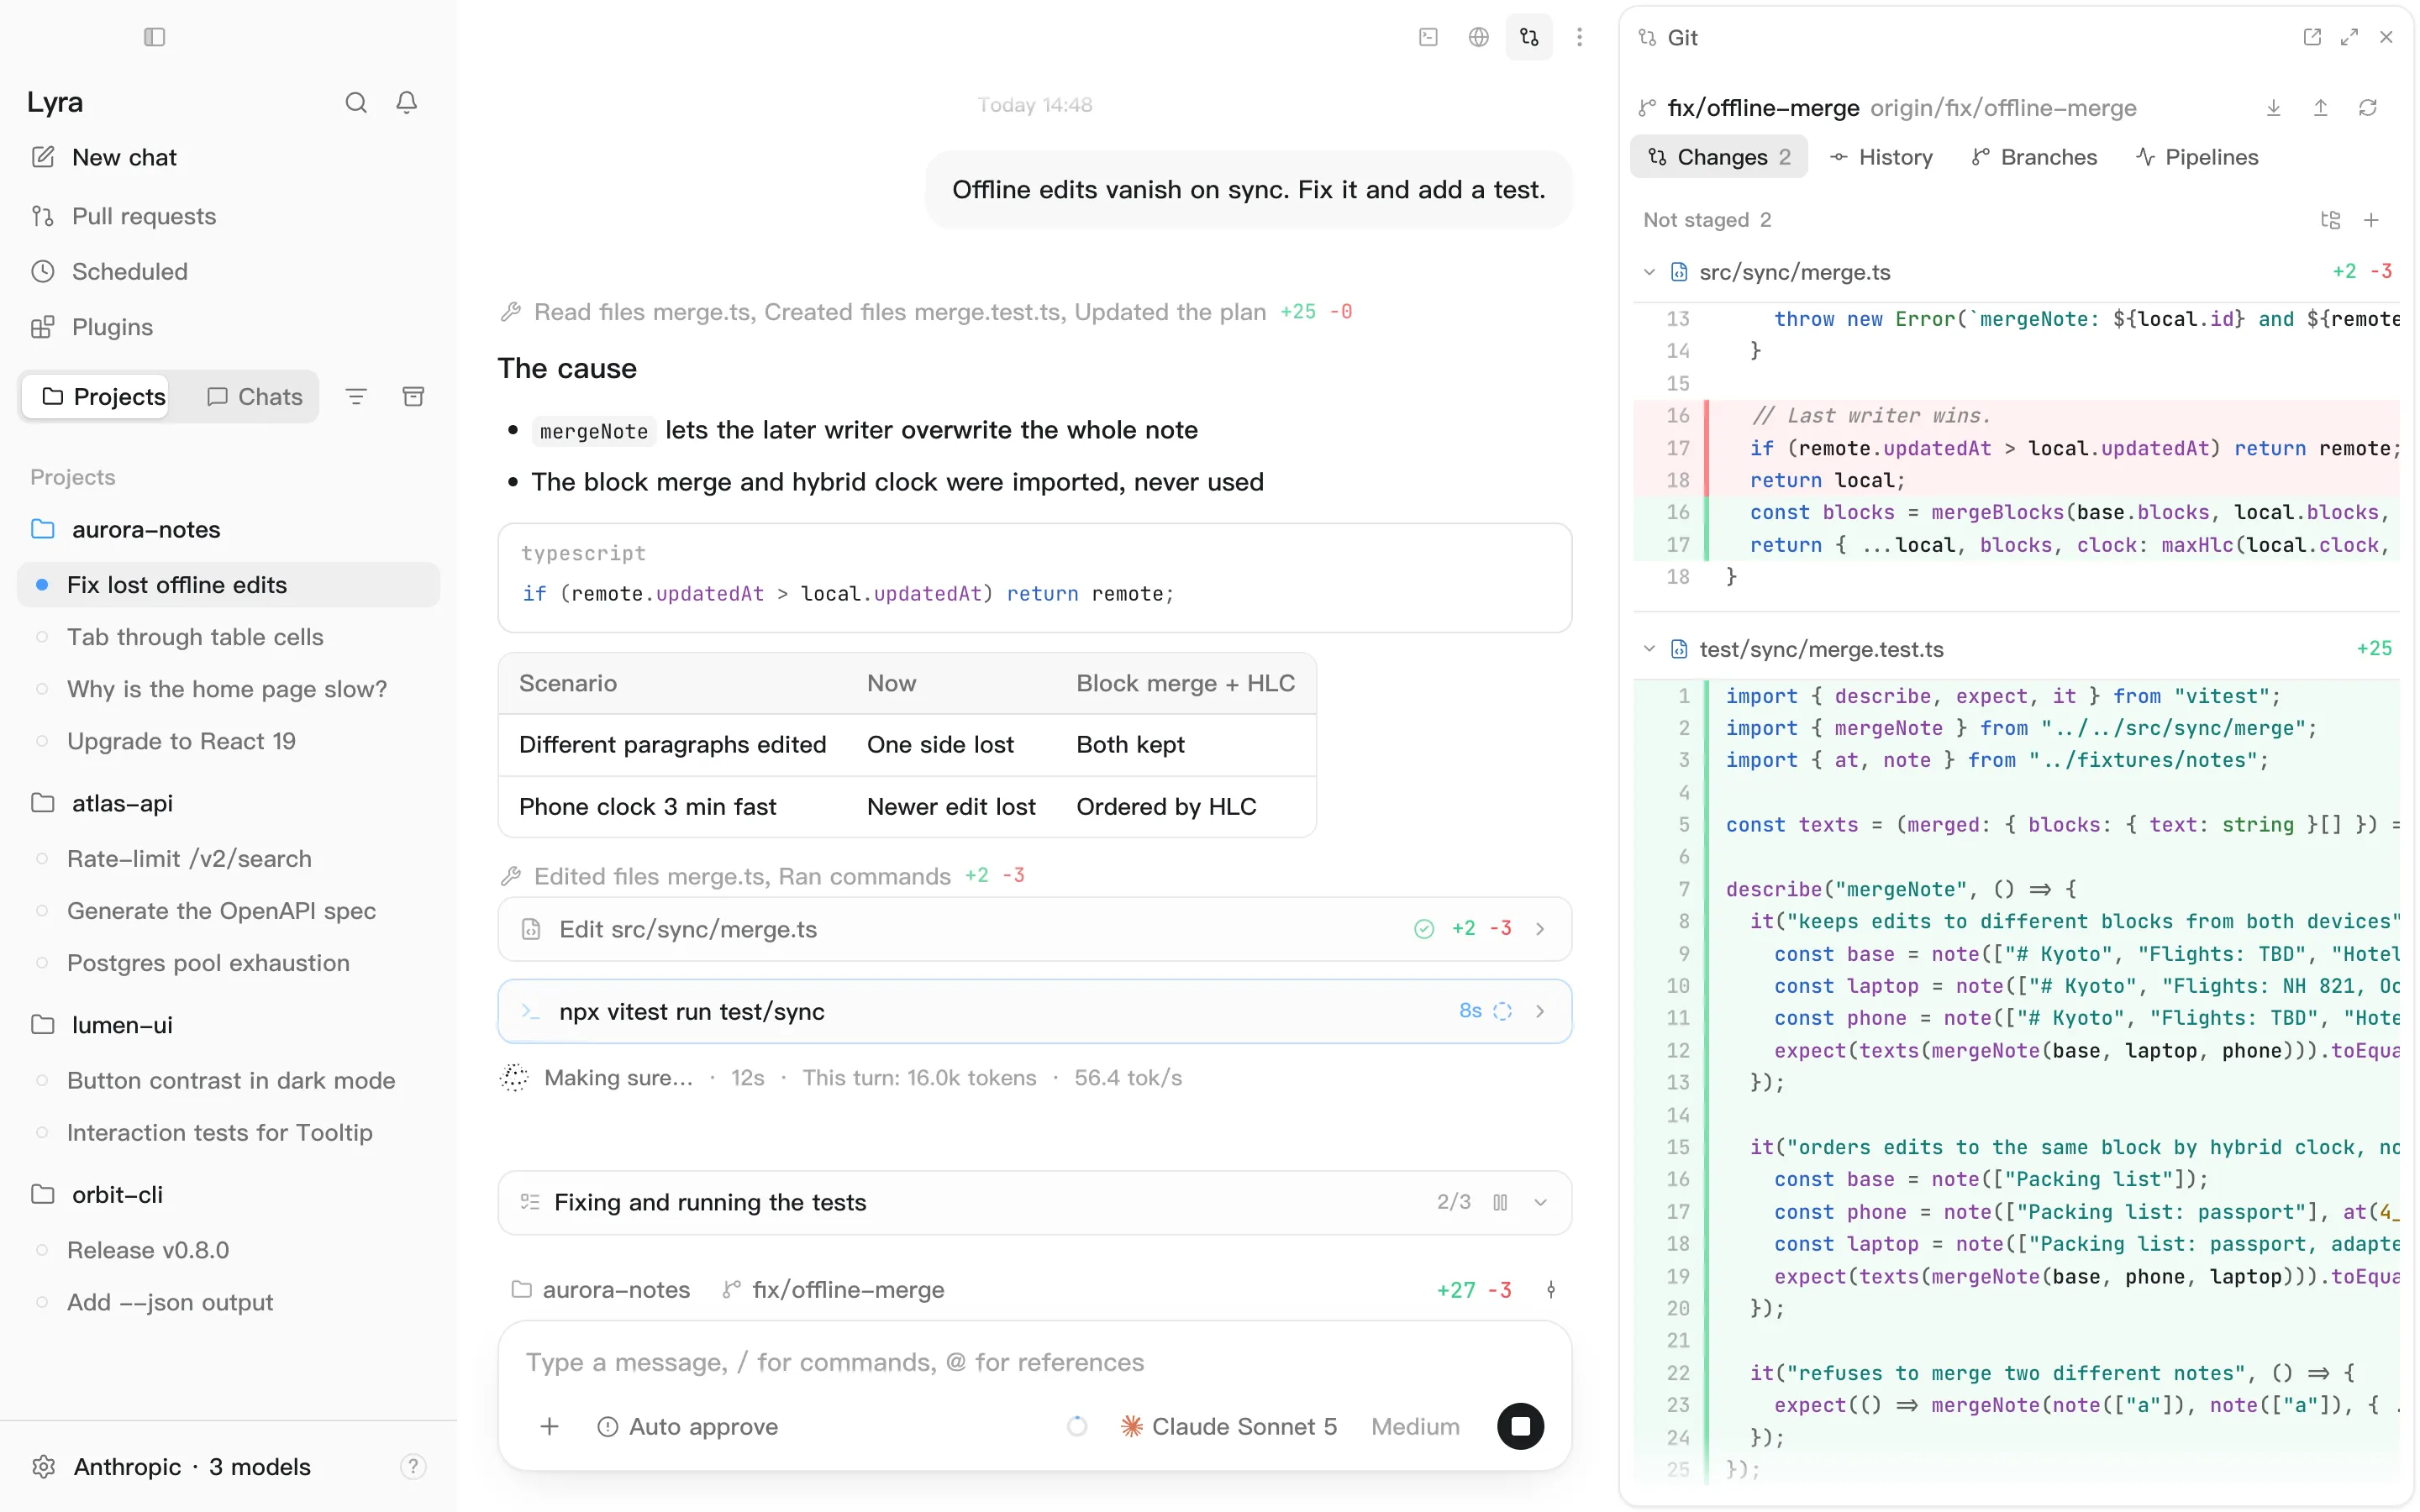Open Claude Sonnet 5 model selector
2420x1512 pixels.
pos(1229,1426)
